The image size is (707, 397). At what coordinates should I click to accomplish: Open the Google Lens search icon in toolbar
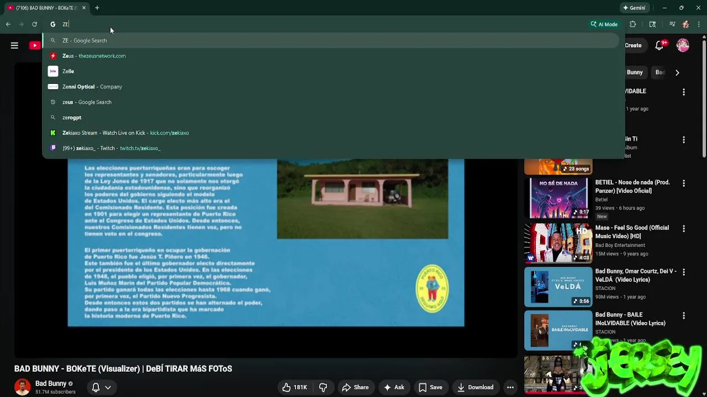(652, 24)
